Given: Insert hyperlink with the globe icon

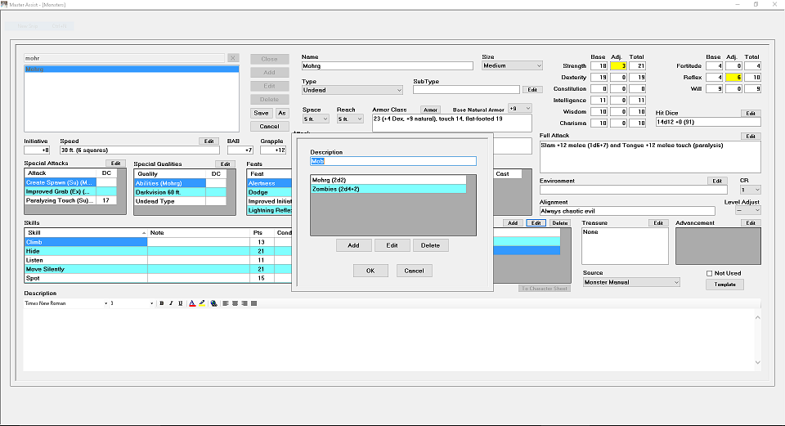Looking at the screenshot, I should tap(213, 303).
